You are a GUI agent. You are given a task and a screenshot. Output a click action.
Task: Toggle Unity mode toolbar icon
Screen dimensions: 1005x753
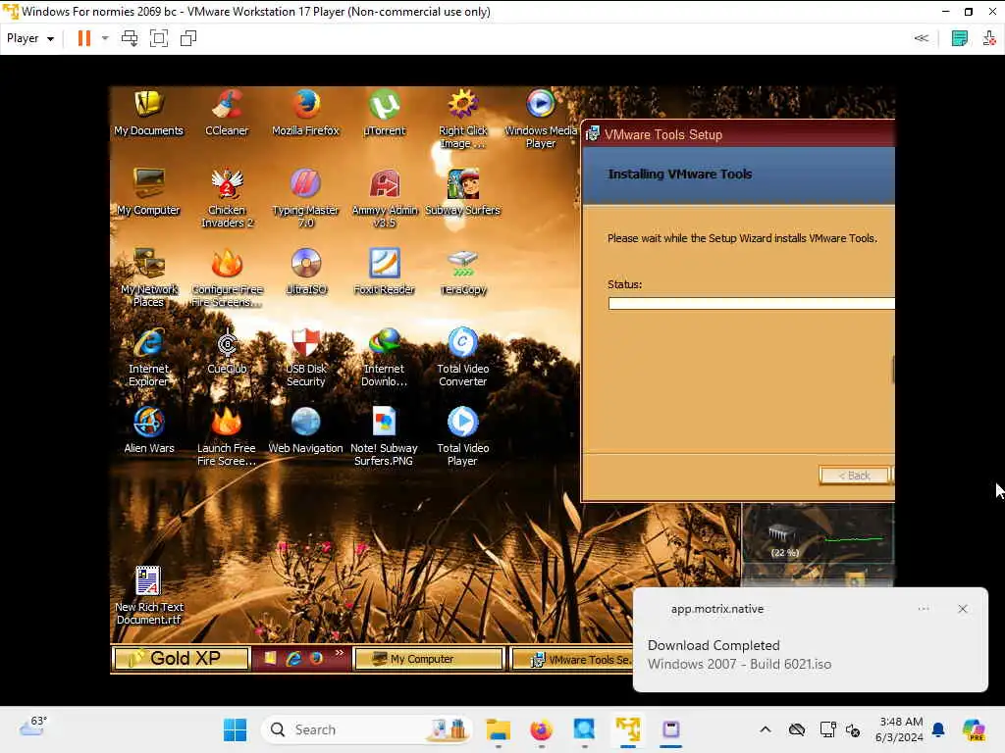[x=188, y=38]
